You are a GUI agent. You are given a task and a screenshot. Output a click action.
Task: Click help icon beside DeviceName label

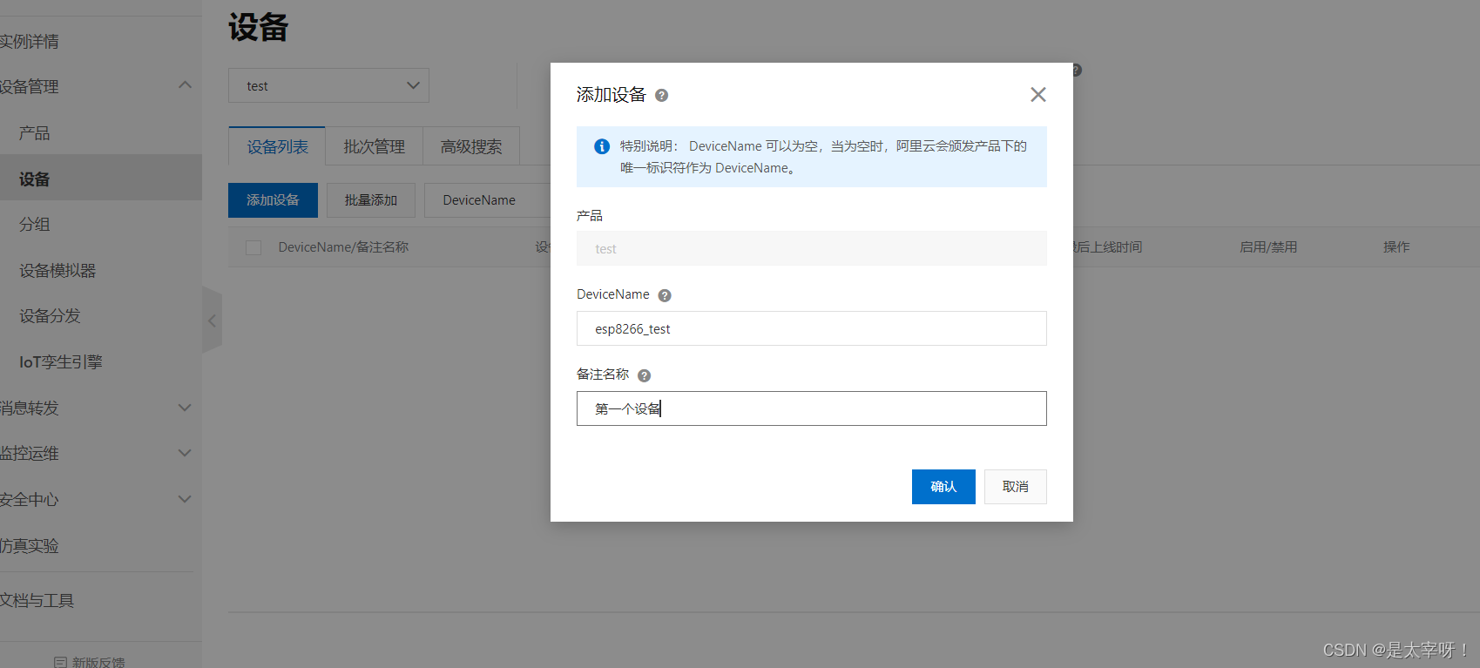tap(665, 295)
